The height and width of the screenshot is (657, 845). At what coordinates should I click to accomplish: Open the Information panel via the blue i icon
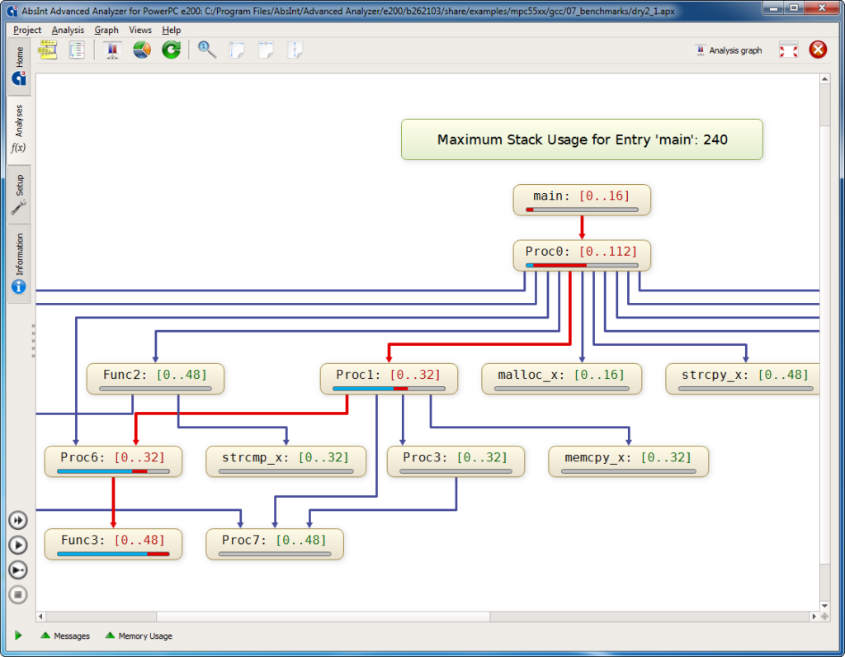click(x=18, y=286)
